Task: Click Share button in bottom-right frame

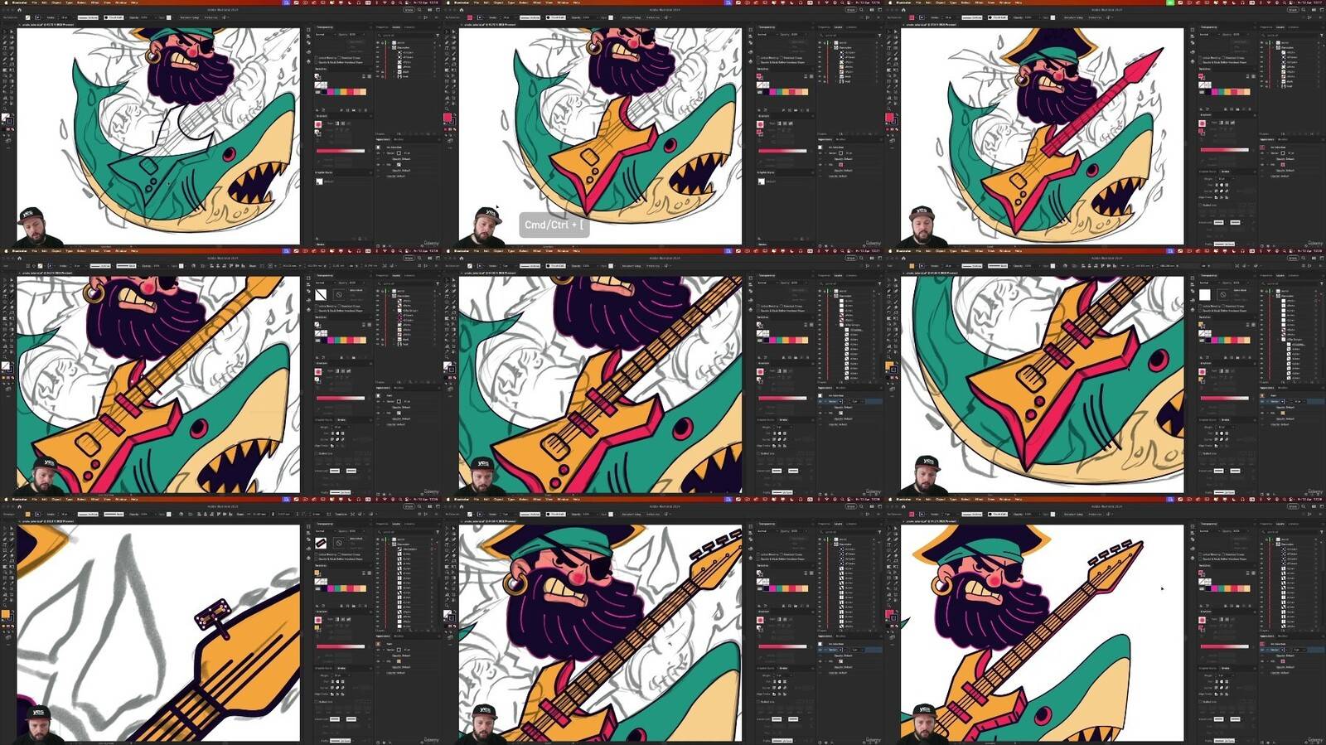Action: [x=1292, y=507]
